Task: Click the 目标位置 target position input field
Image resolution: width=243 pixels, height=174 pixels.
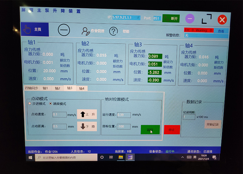Action: tap(124, 126)
